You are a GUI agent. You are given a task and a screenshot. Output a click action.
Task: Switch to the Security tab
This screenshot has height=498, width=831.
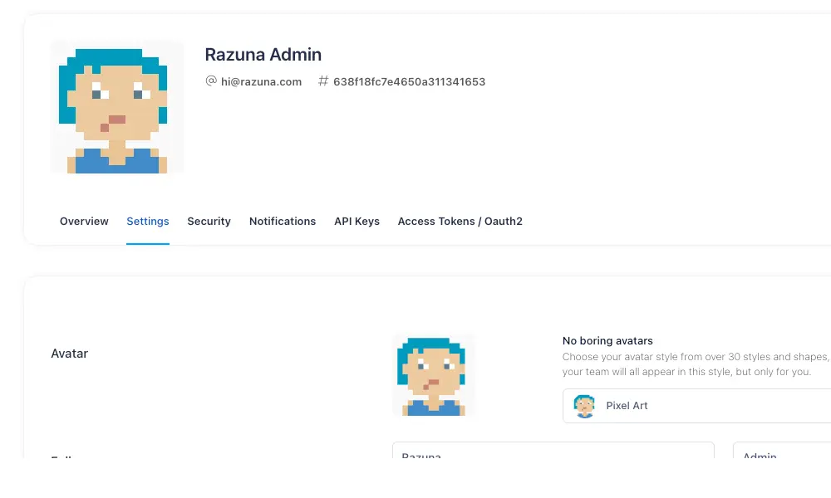[209, 222]
